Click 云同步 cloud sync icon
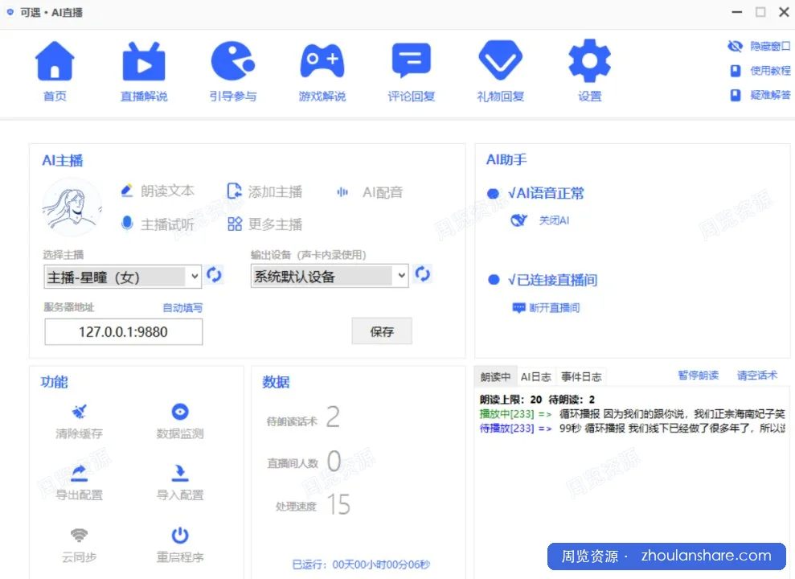This screenshot has height=579, width=795. [x=79, y=535]
